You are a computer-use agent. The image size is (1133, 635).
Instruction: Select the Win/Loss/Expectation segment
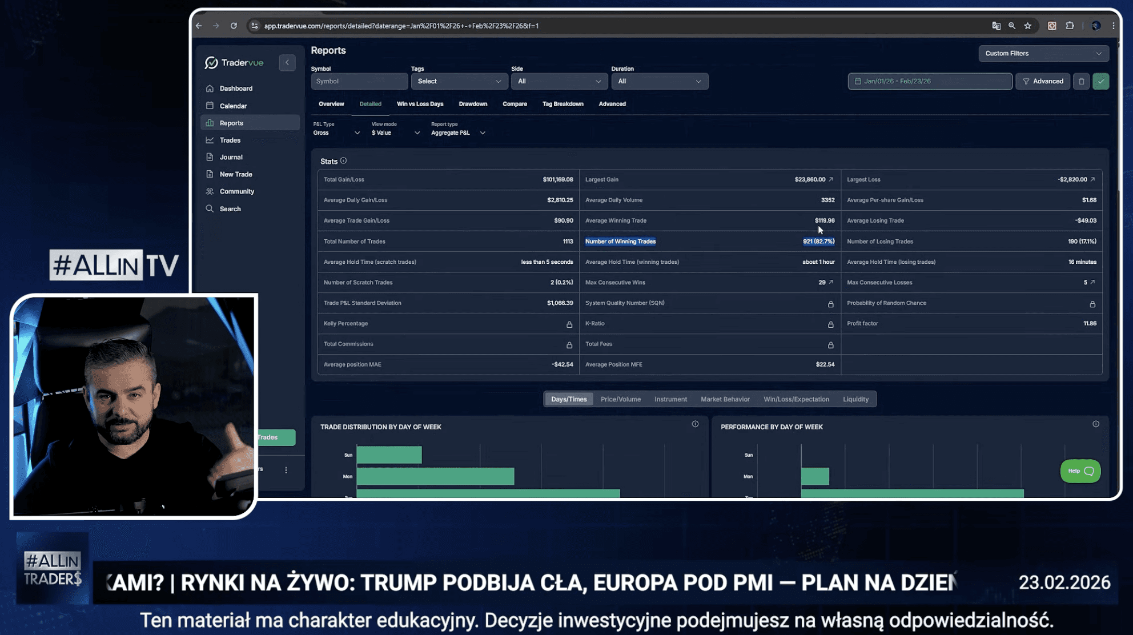(795, 399)
